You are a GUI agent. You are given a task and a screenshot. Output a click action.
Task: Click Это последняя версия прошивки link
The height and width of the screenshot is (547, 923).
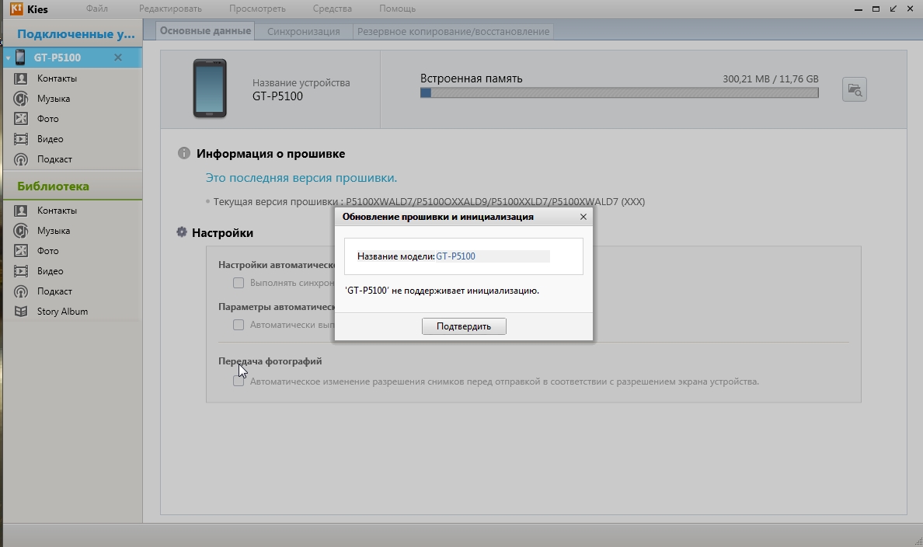(x=301, y=177)
